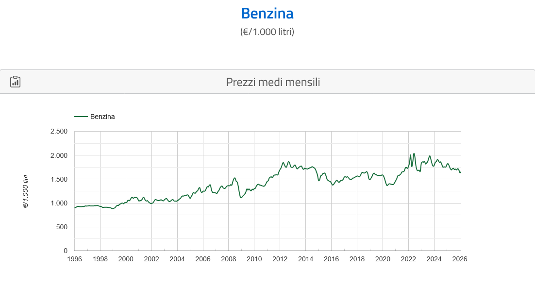Click the highest price peak on the chart line
Screen dimensions: 535x288
[x=414, y=153]
